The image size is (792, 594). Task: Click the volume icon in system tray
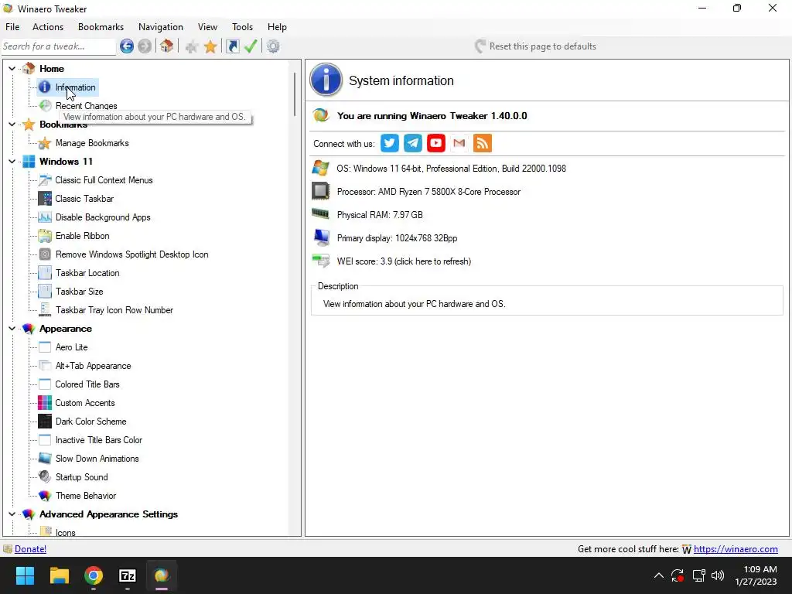[x=717, y=575]
